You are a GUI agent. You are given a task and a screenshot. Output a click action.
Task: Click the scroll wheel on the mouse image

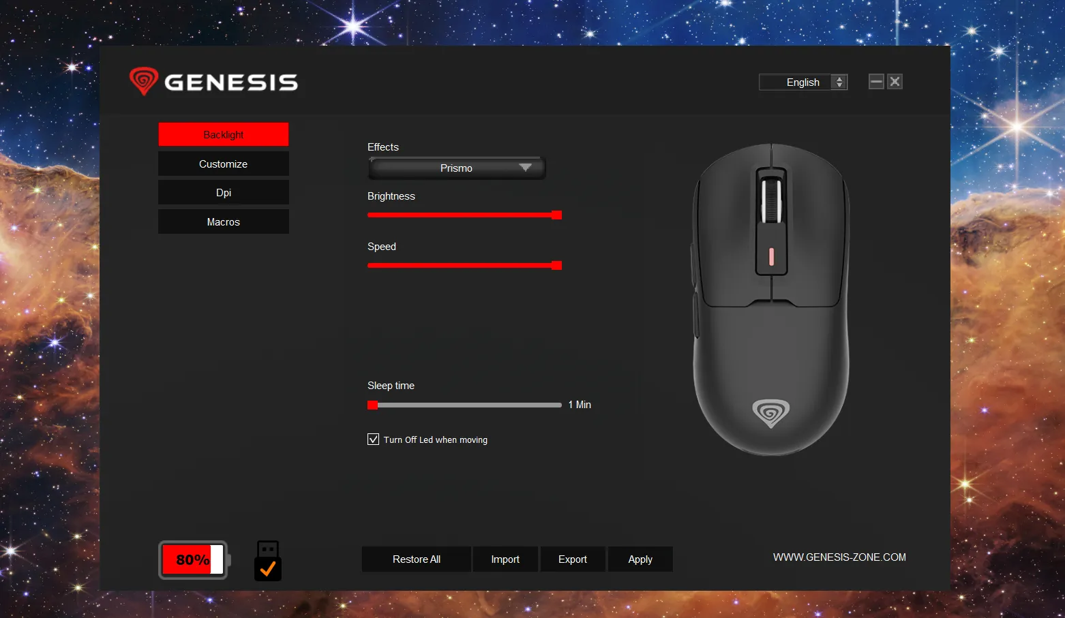tap(772, 200)
